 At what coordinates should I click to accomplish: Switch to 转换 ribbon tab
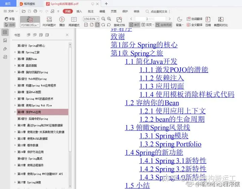pos(136,11)
